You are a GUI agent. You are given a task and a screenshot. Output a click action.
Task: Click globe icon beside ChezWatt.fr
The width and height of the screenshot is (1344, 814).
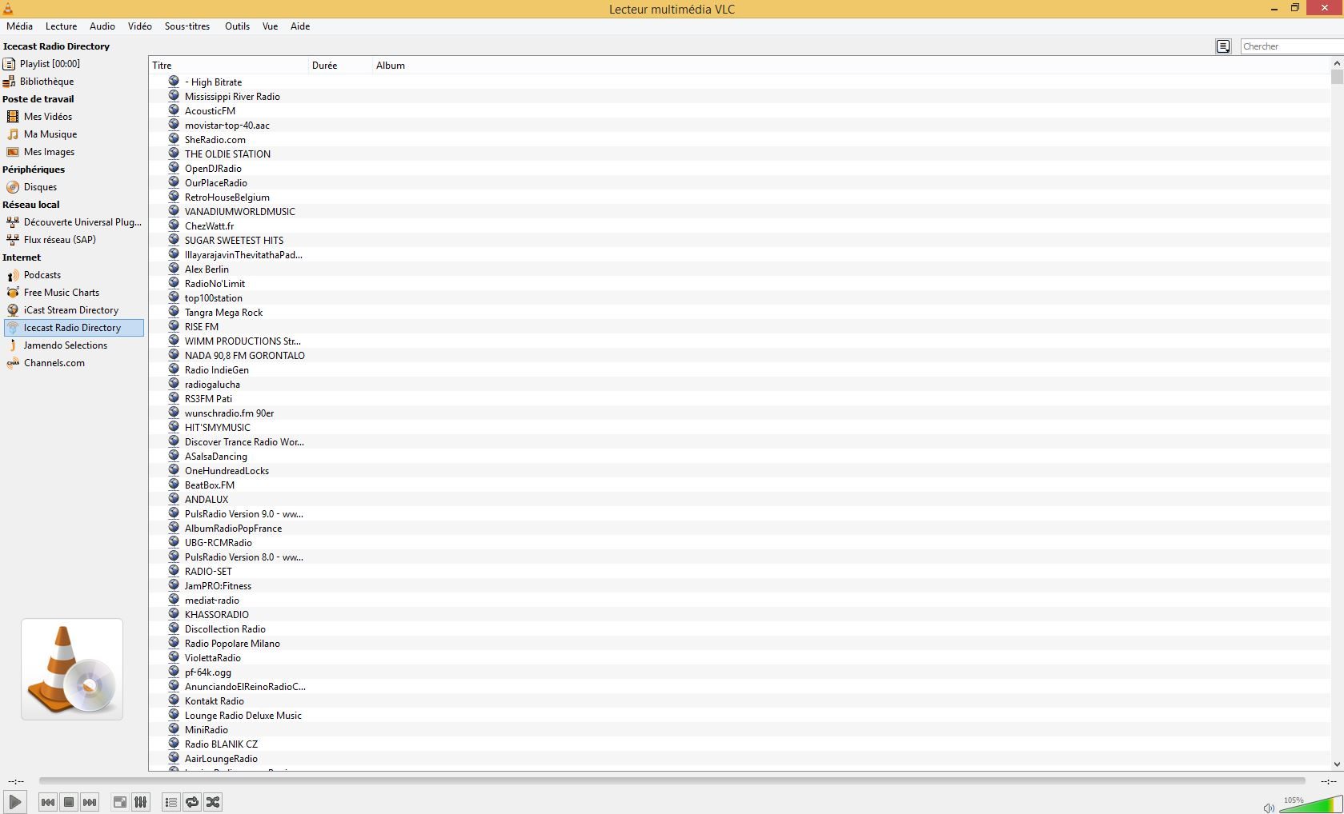pyautogui.click(x=174, y=225)
